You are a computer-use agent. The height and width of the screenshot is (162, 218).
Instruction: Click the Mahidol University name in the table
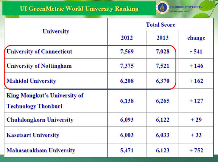coord(32,81)
